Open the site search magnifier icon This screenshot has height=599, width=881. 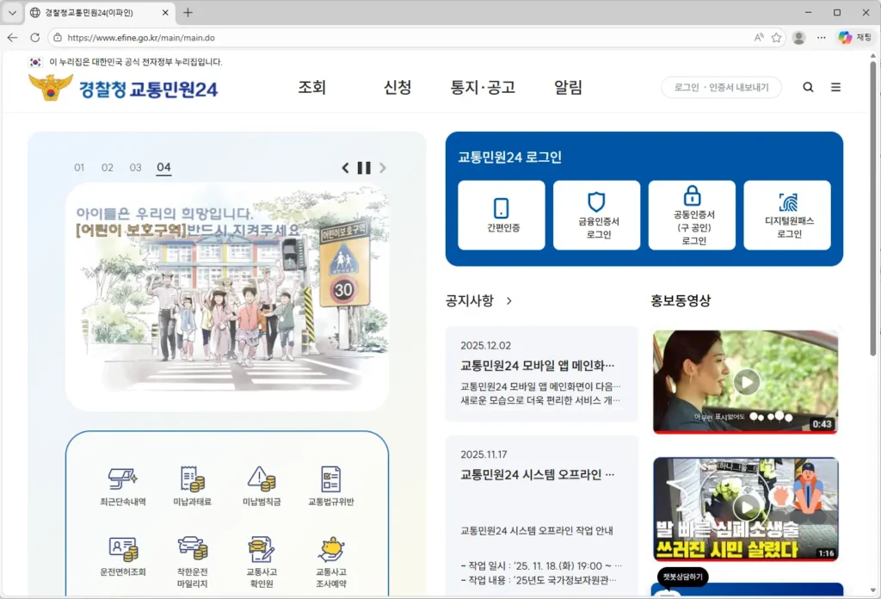coord(807,87)
